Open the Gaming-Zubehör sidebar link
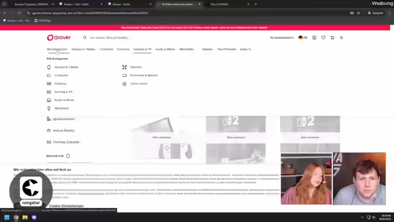Image resolution: width=394 pixels, height=222 pixels. (66, 142)
